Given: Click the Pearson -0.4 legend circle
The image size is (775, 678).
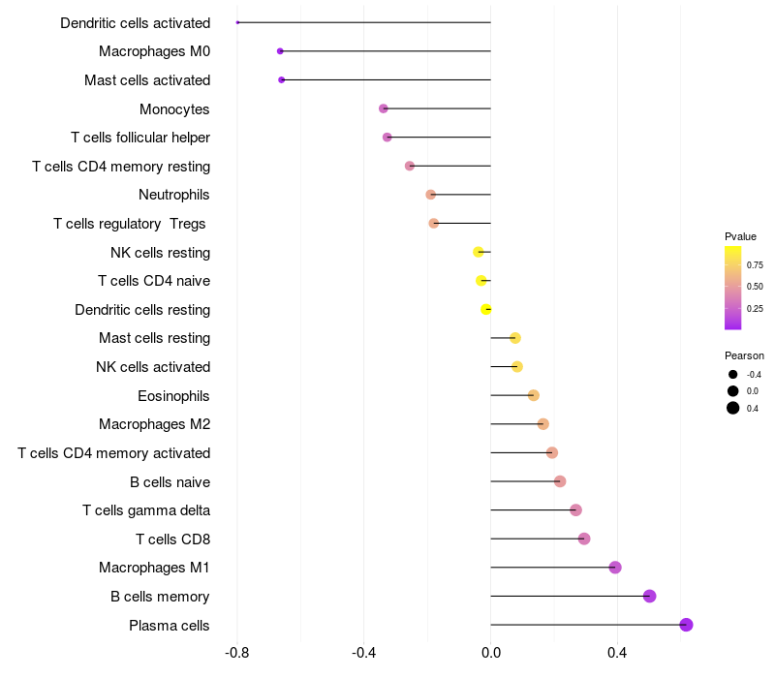Looking at the screenshot, I should click(733, 375).
